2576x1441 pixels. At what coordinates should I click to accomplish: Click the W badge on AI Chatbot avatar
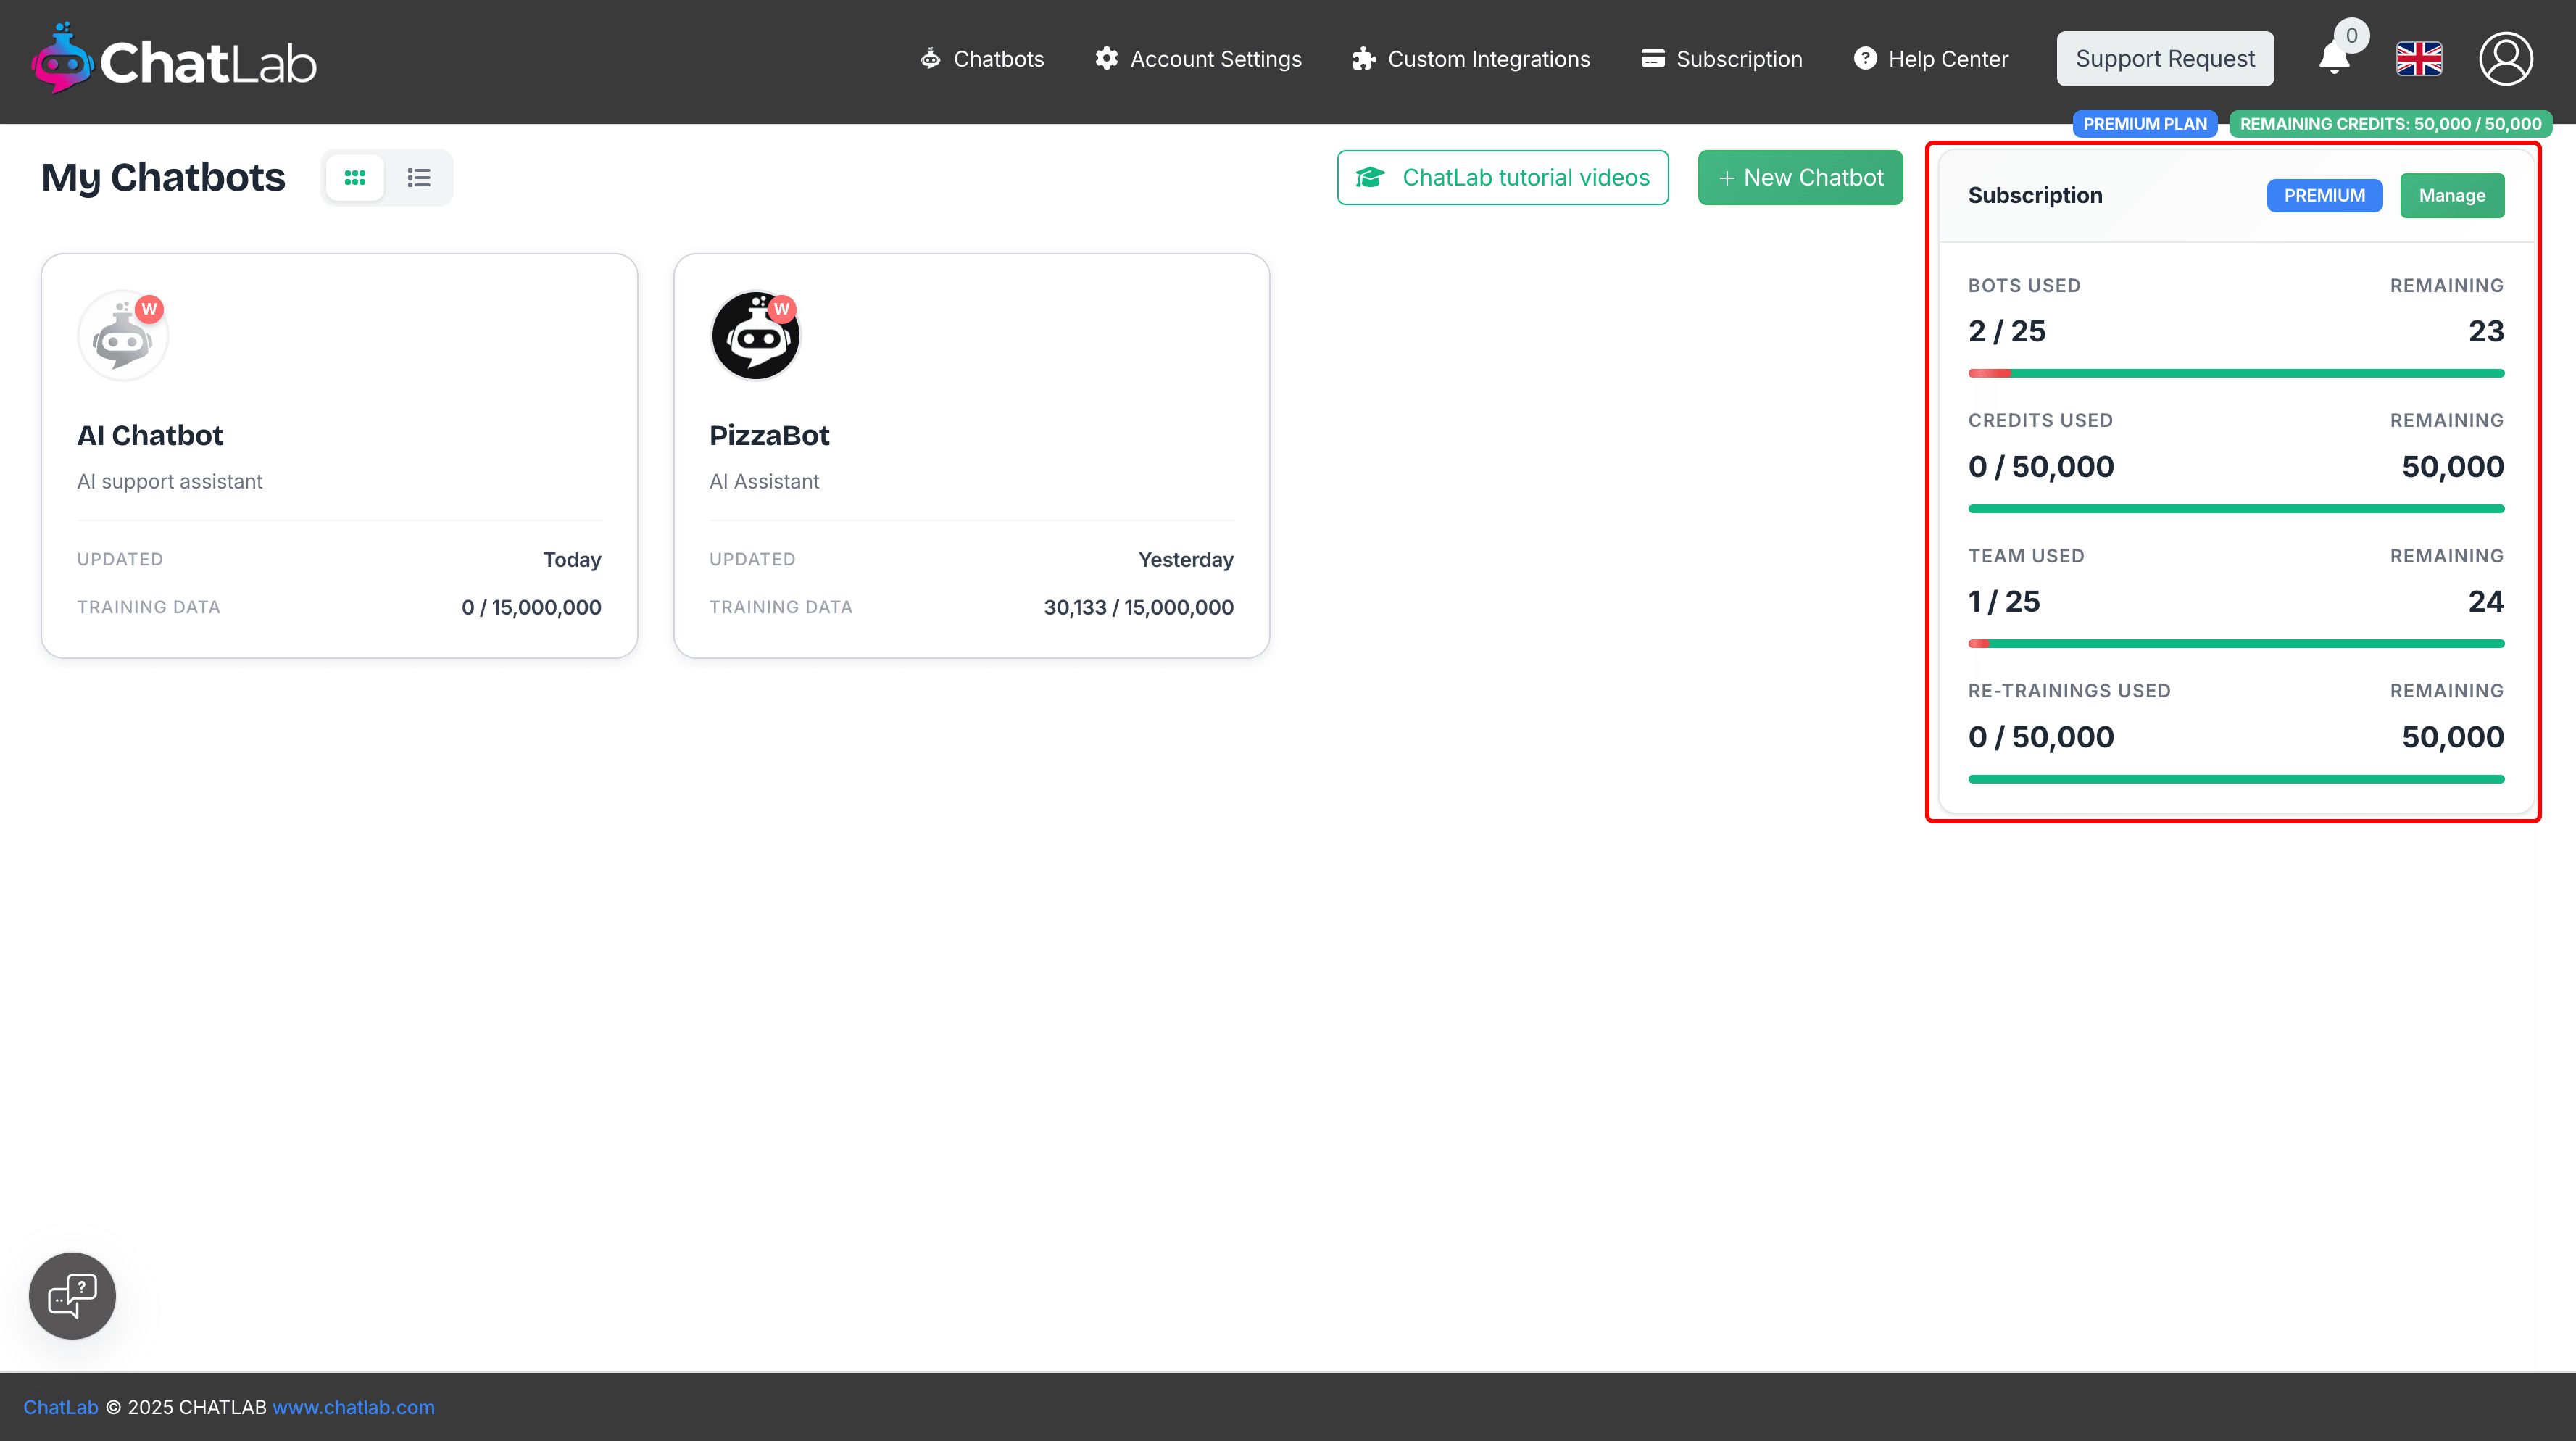pyautogui.click(x=149, y=309)
